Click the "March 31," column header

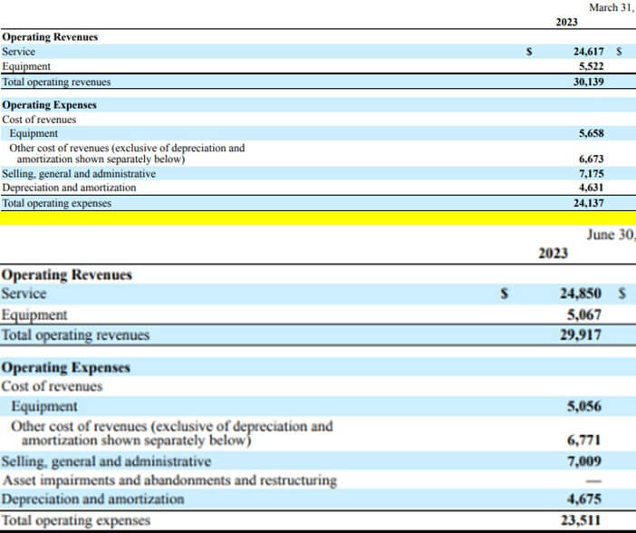click(x=612, y=8)
